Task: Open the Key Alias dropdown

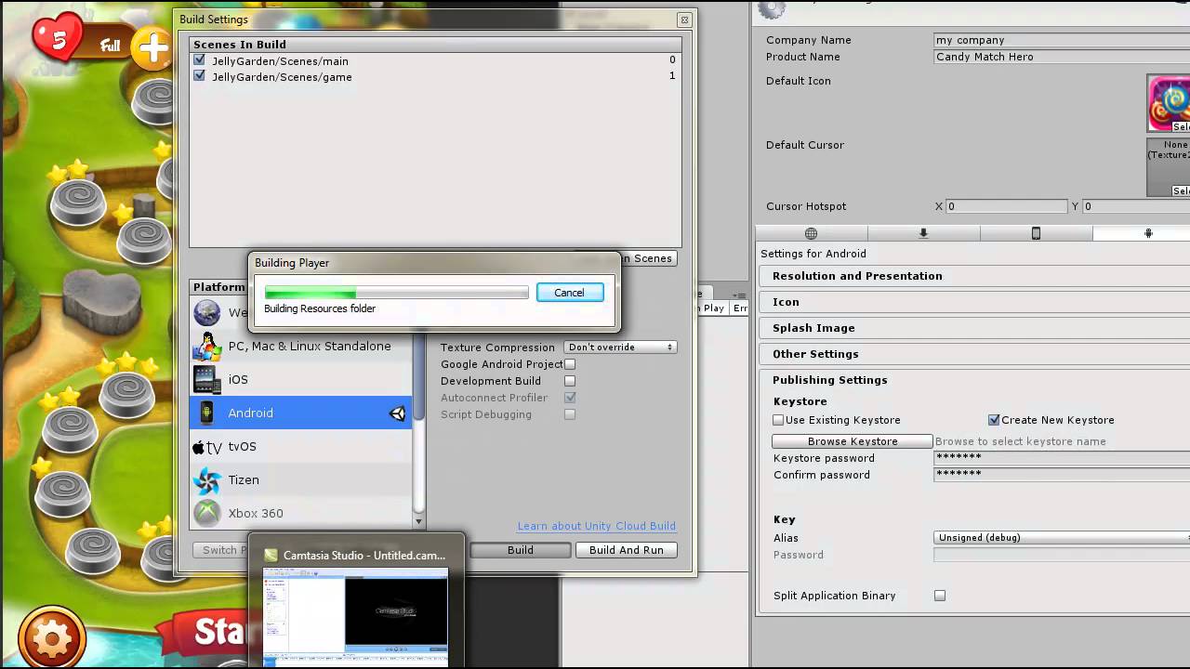Action: pos(1062,538)
